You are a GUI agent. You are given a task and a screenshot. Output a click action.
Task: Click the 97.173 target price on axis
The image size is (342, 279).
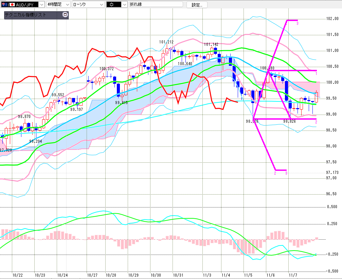click(332, 173)
